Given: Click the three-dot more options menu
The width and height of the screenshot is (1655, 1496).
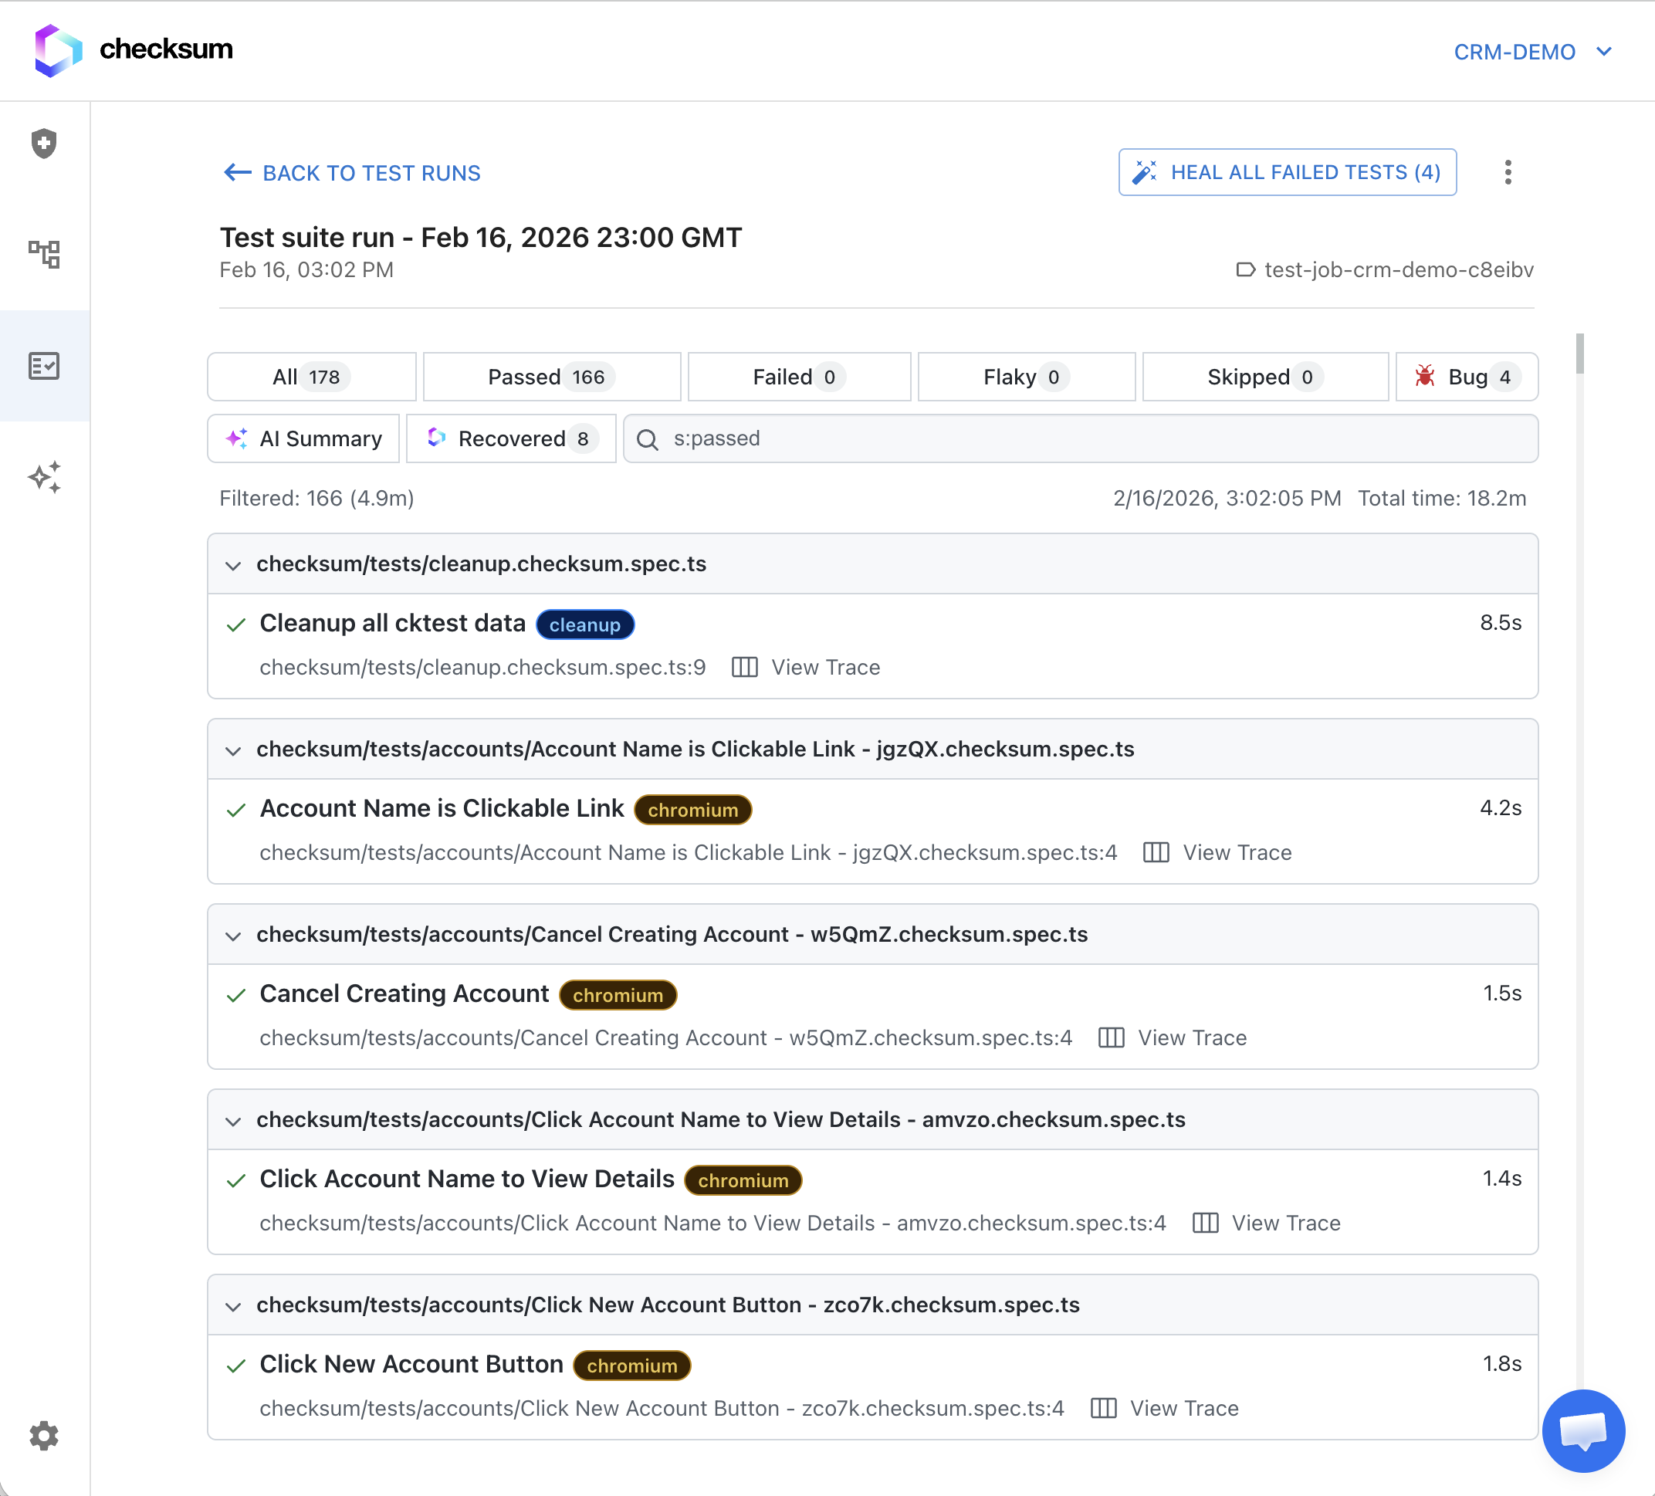Looking at the screenshot, I should pyautogui.click(x=1508, y=172).
